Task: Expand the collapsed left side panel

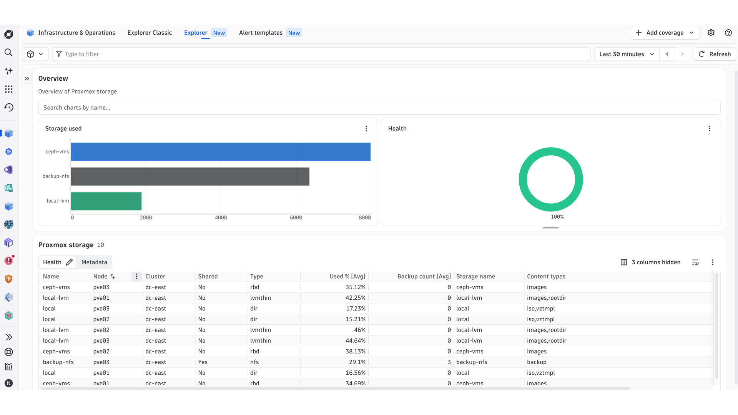Action: click(27, 79)
